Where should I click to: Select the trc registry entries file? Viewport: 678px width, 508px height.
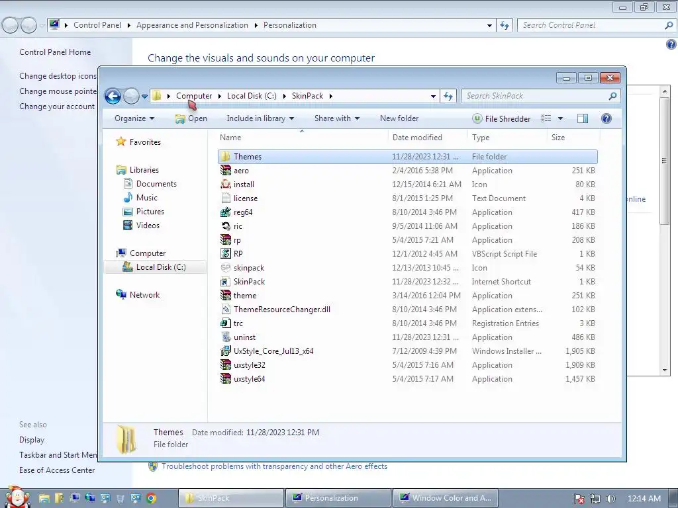tap(408, 323)
